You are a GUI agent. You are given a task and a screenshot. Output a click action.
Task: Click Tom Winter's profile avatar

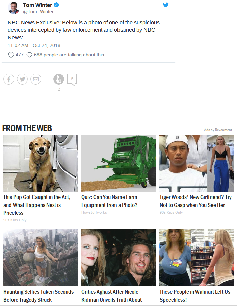tap(13, 7)
